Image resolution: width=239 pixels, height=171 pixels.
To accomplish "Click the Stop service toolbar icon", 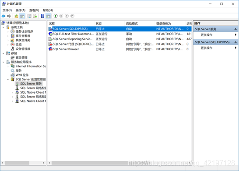I will pos(67,16).
